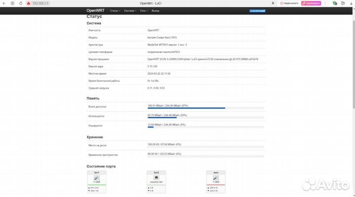Click the пересказать button
The image size is (355, 197).
click(x=291, y=3)
